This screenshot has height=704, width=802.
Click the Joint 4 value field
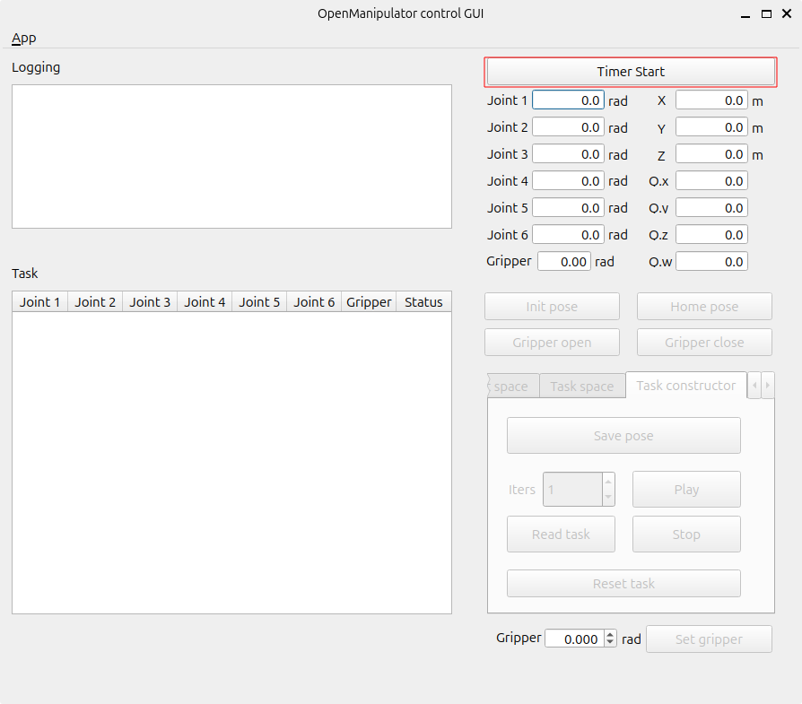click(x=568, y=181)
